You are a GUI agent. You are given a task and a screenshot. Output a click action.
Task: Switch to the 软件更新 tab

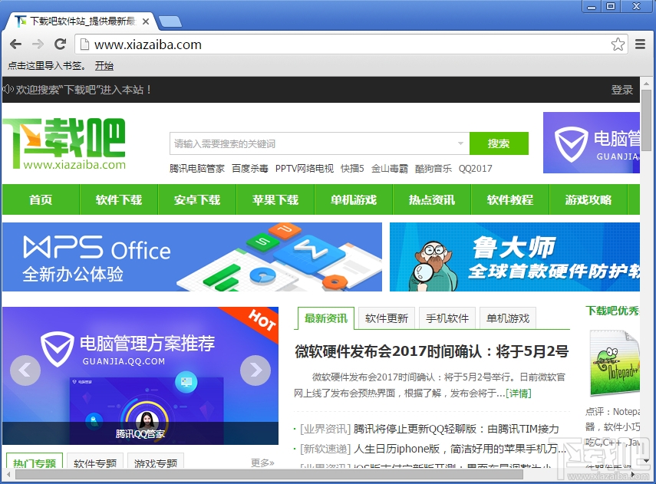coord(387,318)
